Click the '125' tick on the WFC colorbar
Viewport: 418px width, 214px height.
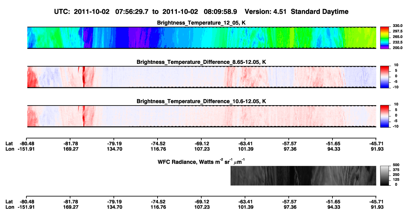click(396, 180)
